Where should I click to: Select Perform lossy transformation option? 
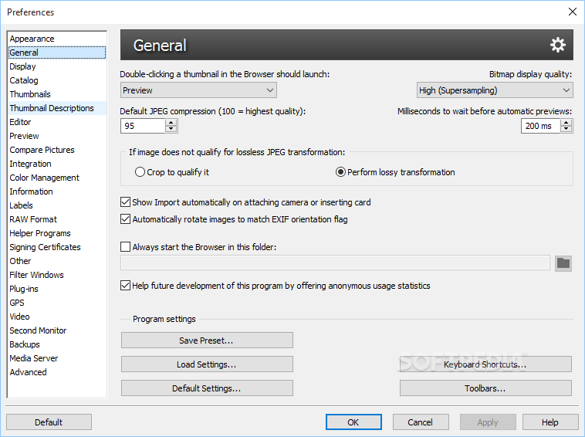click(x=340, y=172)
